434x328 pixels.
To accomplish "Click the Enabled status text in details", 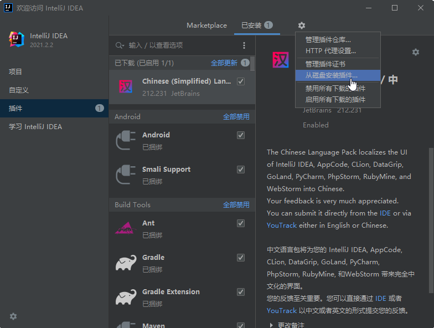I will 316,125.
